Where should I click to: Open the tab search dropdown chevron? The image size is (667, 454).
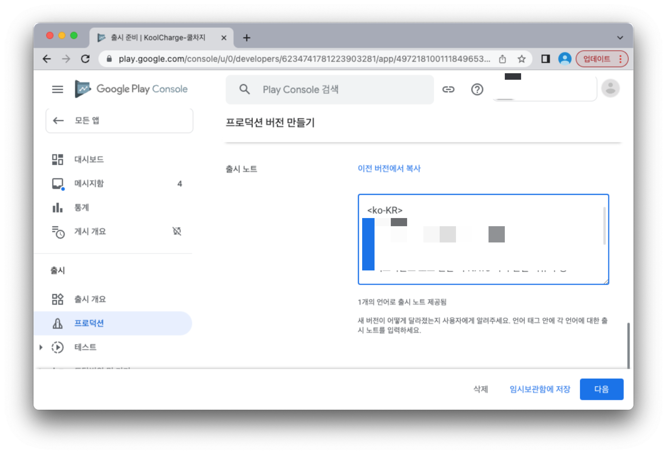pyautogui.click(x=620, y=38)
